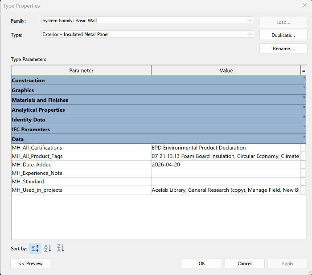The width and height of the screenshot is (312, 275).
Task: Expand the Graphics parameter group
Action: [x=304, y=88]
